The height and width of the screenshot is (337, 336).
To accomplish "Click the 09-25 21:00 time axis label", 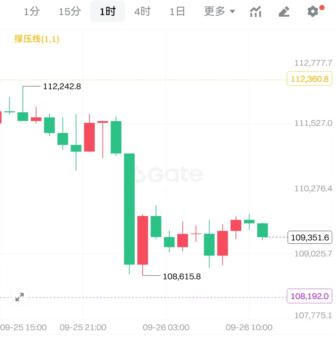I will pos(83,327).
